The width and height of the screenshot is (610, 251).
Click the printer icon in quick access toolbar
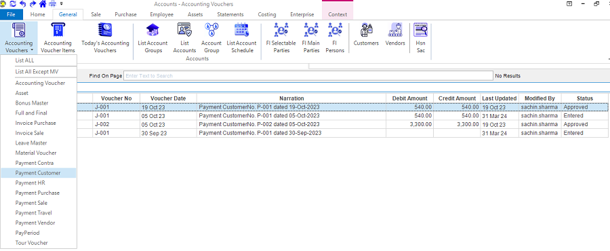pos(53,4)
